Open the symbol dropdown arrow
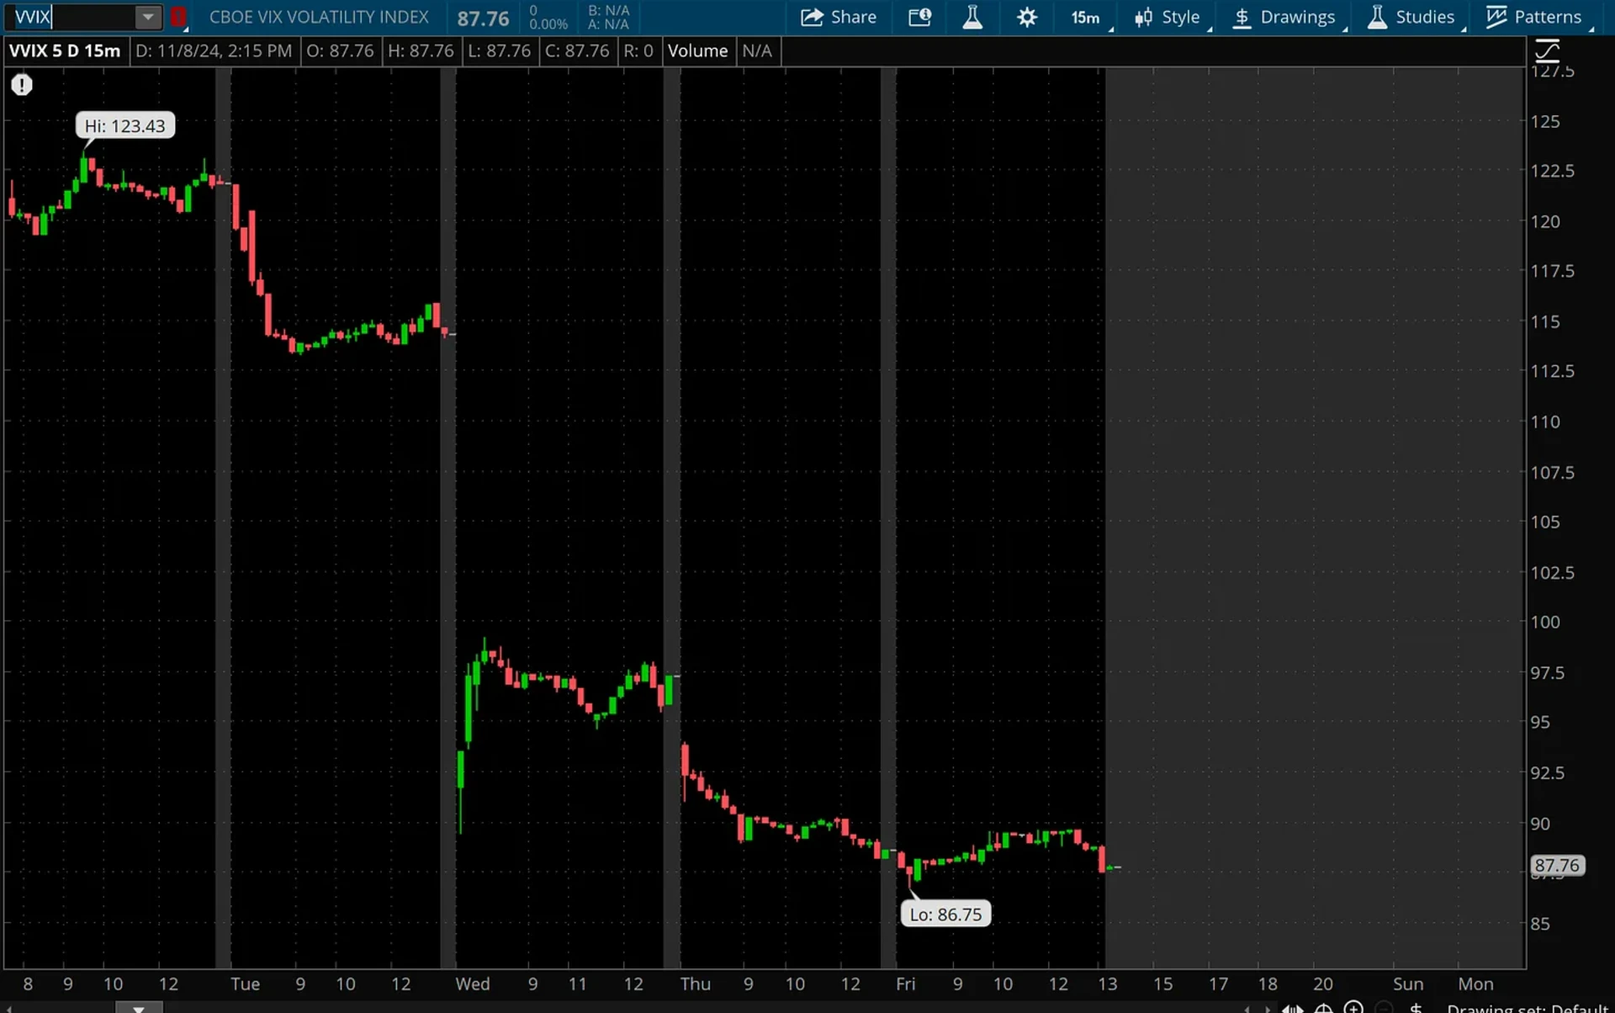The height and width of the screenshot is (1013, 1615). 147,17
